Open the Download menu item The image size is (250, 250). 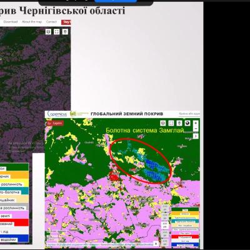point(11,22)
